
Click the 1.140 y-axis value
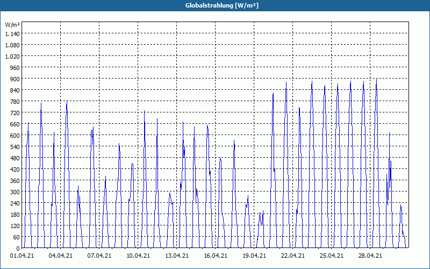click(x=12, y=34)
